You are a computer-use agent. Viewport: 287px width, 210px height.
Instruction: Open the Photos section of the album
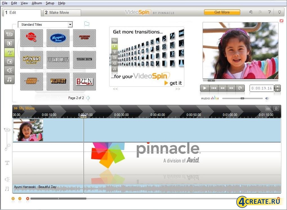pos(9,61)
